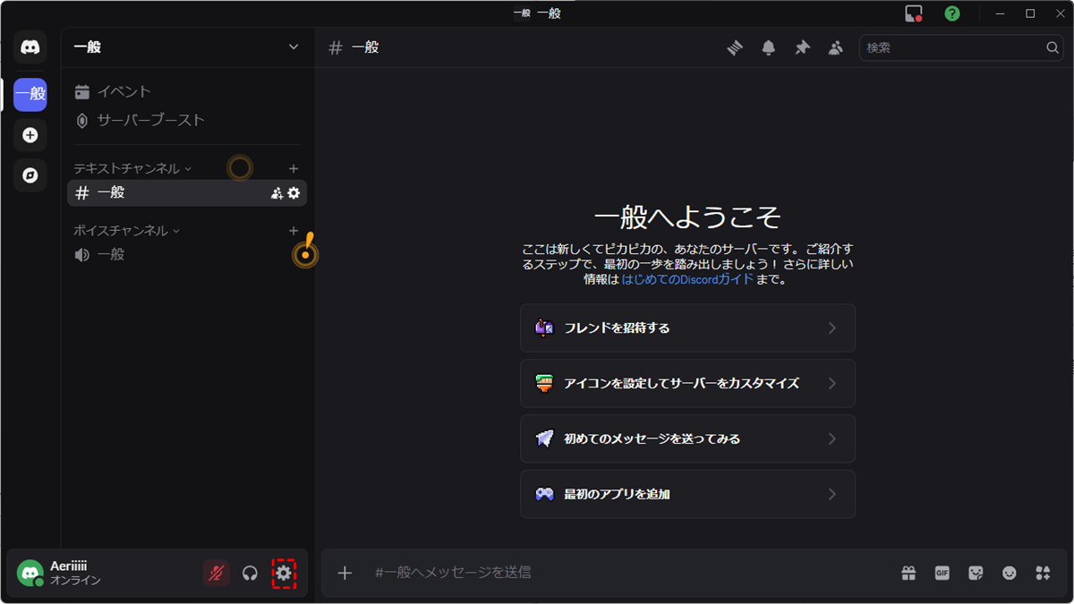Expand the 一般 server name dropdown
Viewport: 1074px width, 604px height.
293,47
